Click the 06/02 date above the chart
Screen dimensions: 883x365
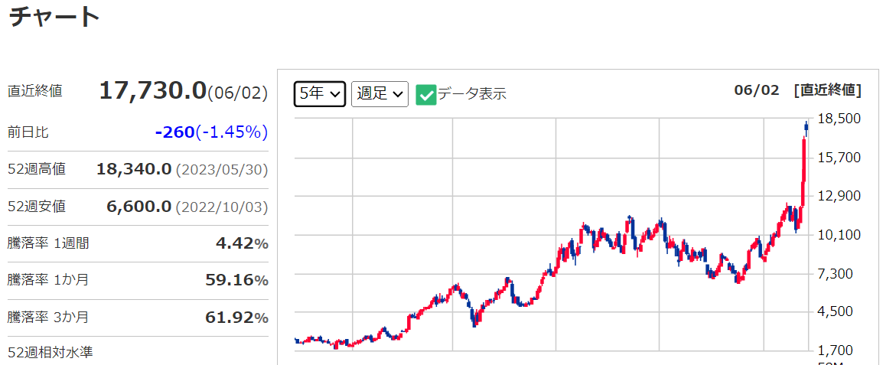756,90
